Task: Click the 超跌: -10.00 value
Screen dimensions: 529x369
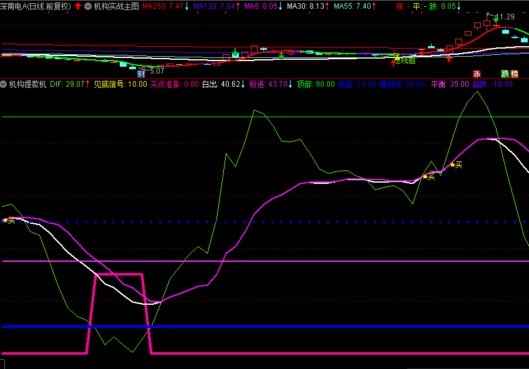Action: pyautogui.click(x=492, y=84)
